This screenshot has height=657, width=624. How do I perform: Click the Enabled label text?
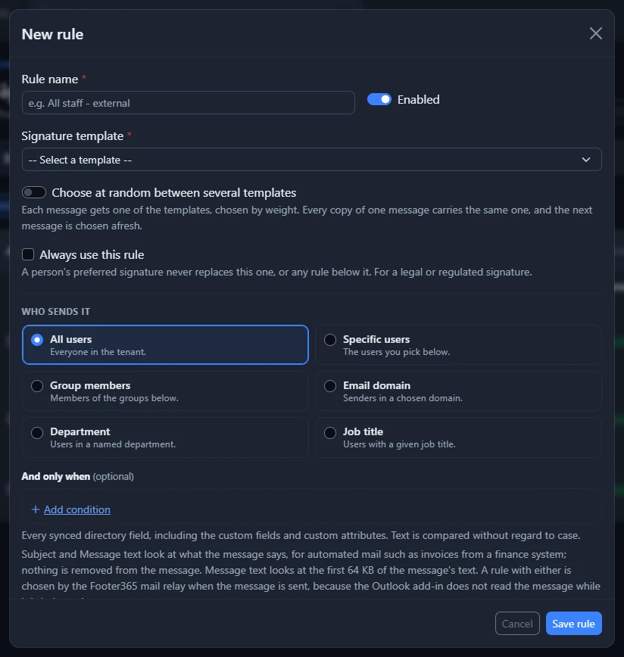[418, 100]
